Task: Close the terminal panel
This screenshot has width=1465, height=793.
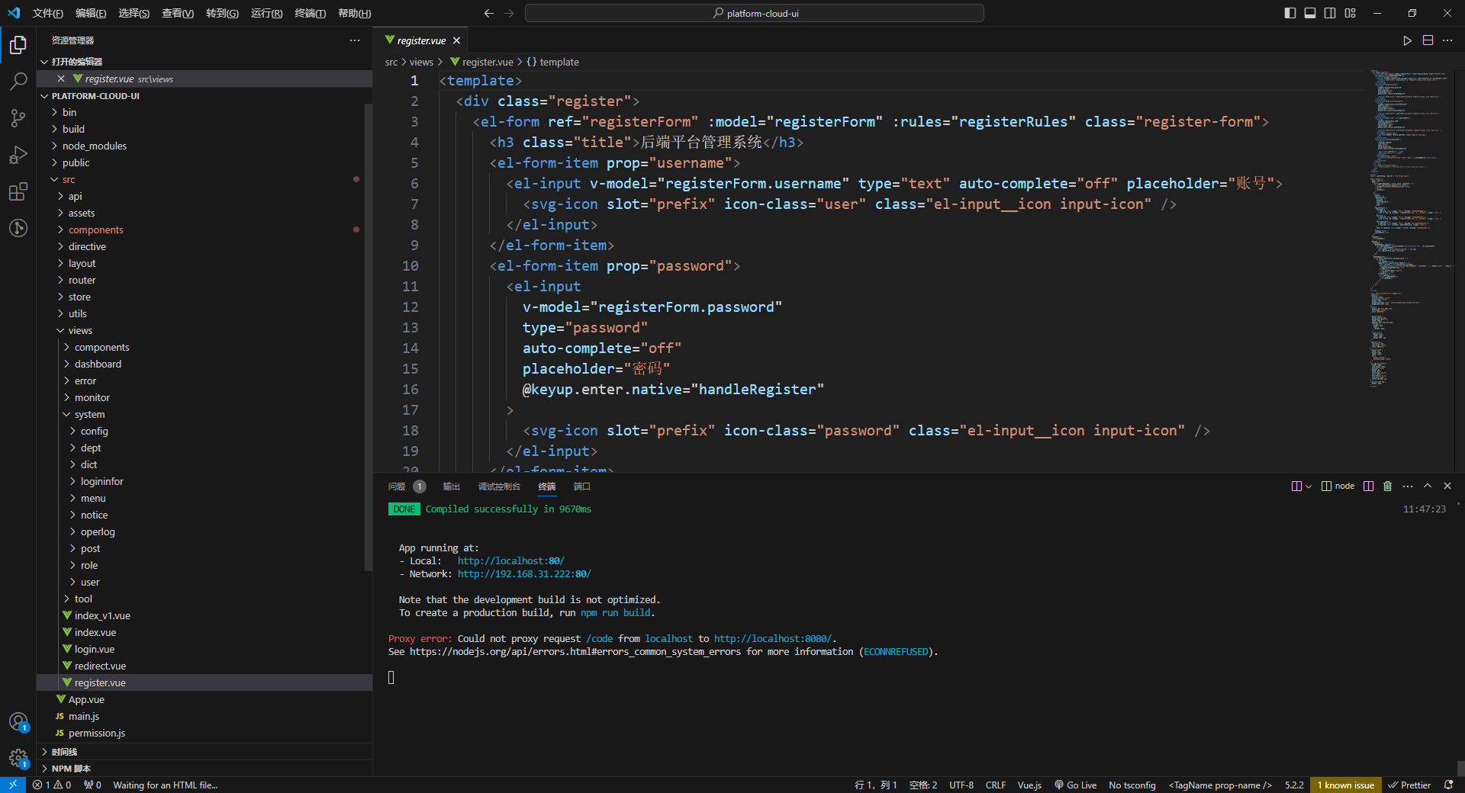Action: (1447, 486)
